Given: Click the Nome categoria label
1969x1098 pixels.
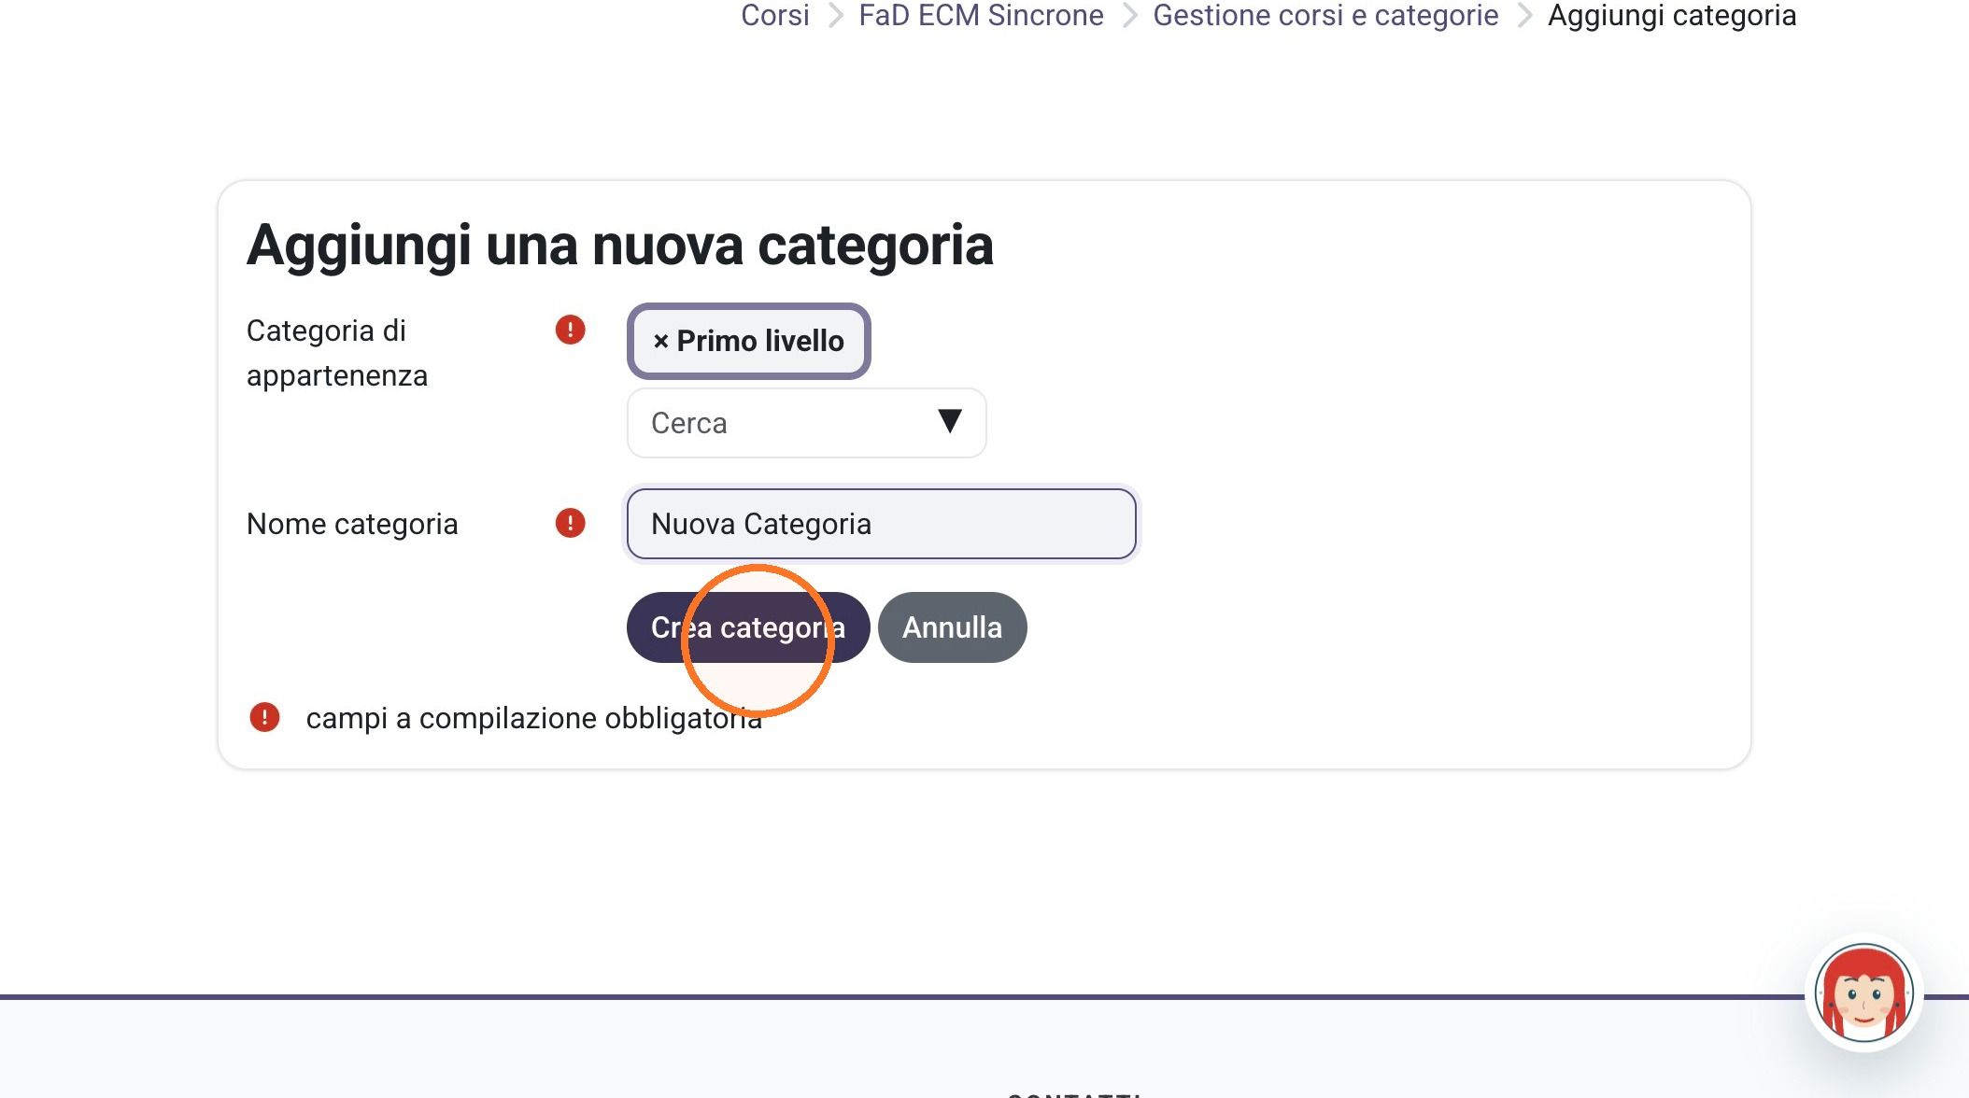Looking at the screenshot, I should coord(352,524).
